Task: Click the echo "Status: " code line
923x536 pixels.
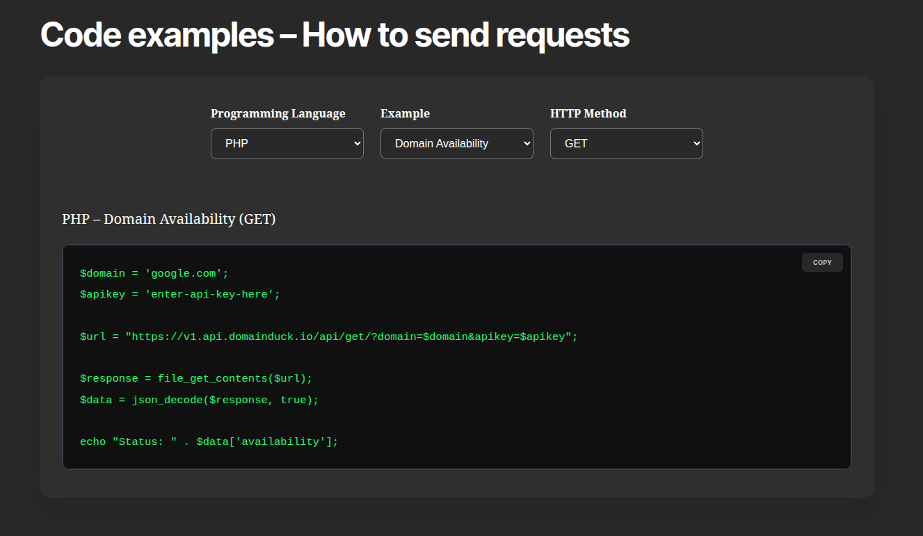Action: click(x=209, y=441)
